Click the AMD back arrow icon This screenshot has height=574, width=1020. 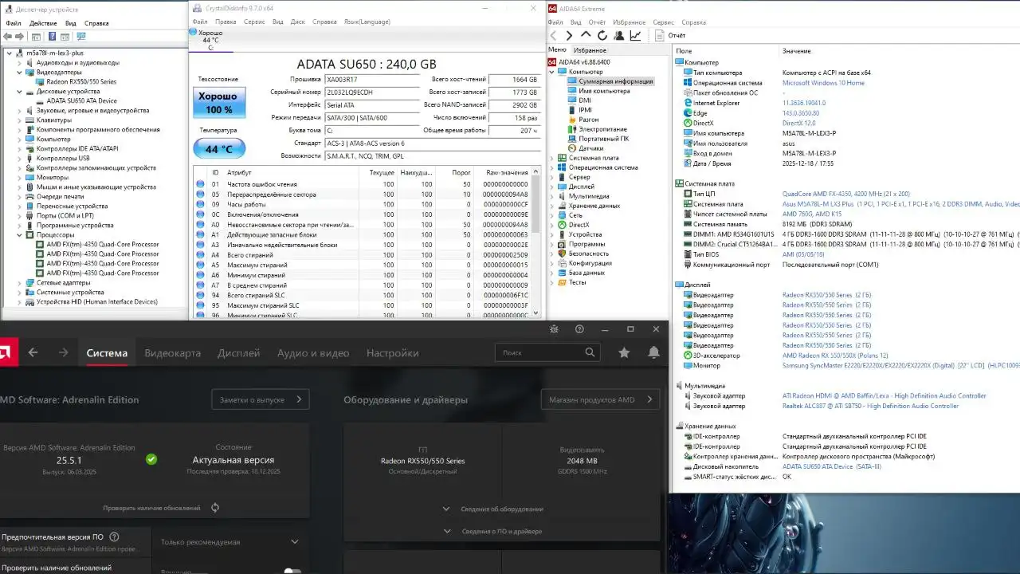point(33,352)
